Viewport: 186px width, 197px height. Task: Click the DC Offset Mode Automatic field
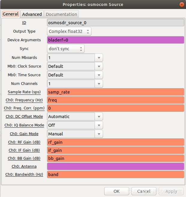[x=71, y=117]
